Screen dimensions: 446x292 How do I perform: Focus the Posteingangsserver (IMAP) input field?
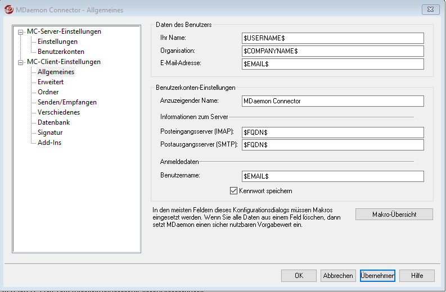[x=332, y=133]
